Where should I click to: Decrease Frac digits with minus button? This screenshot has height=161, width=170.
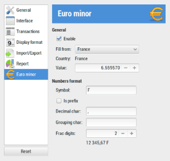123,133
